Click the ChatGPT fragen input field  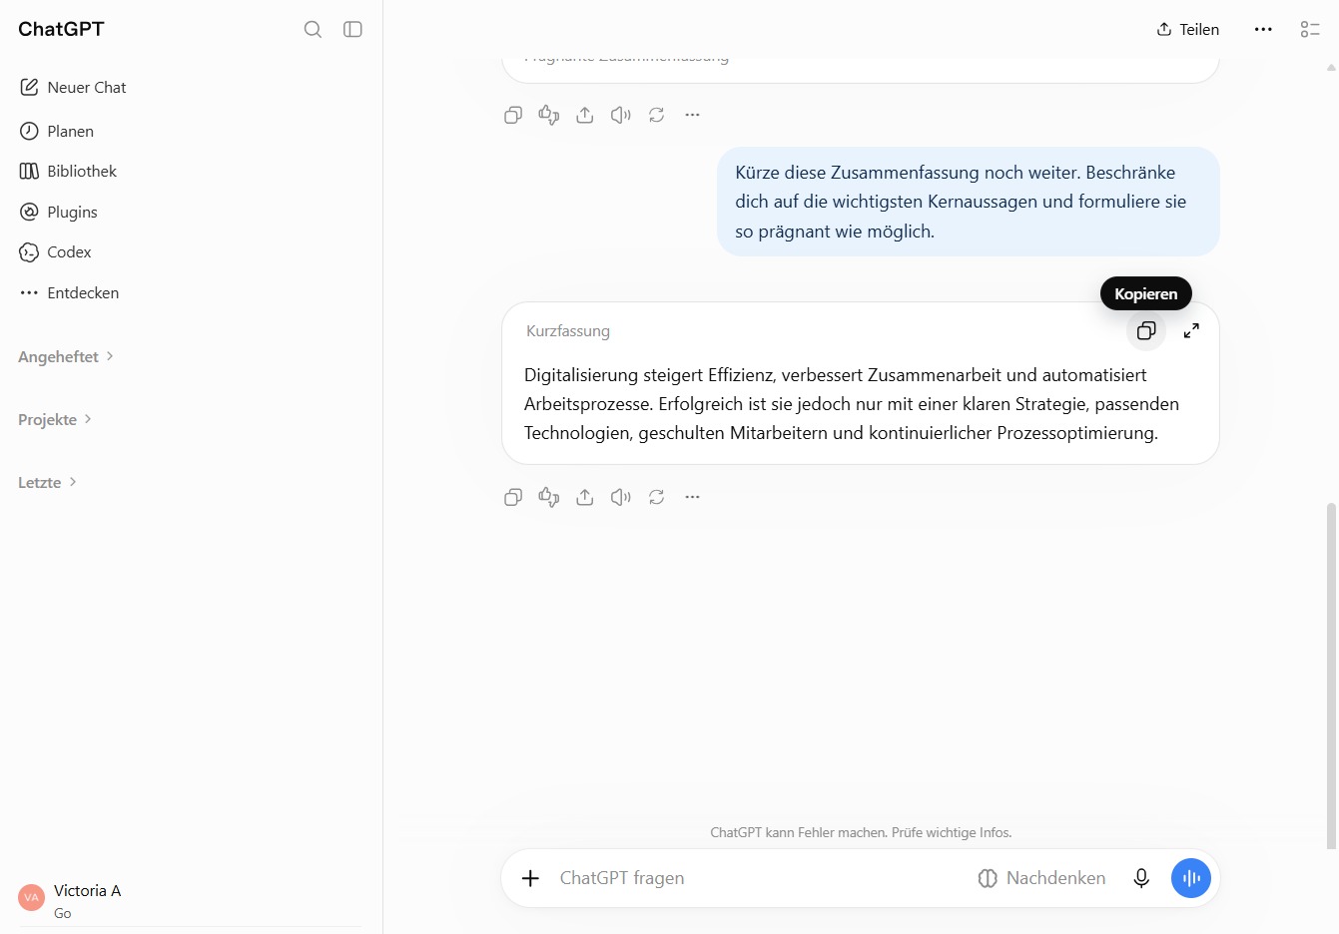tap(759, 878)
